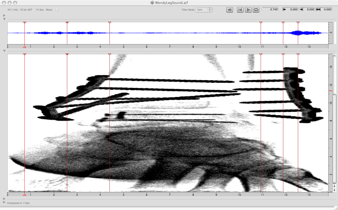
Task: Click the selection end time field
Action: [307, 10]
